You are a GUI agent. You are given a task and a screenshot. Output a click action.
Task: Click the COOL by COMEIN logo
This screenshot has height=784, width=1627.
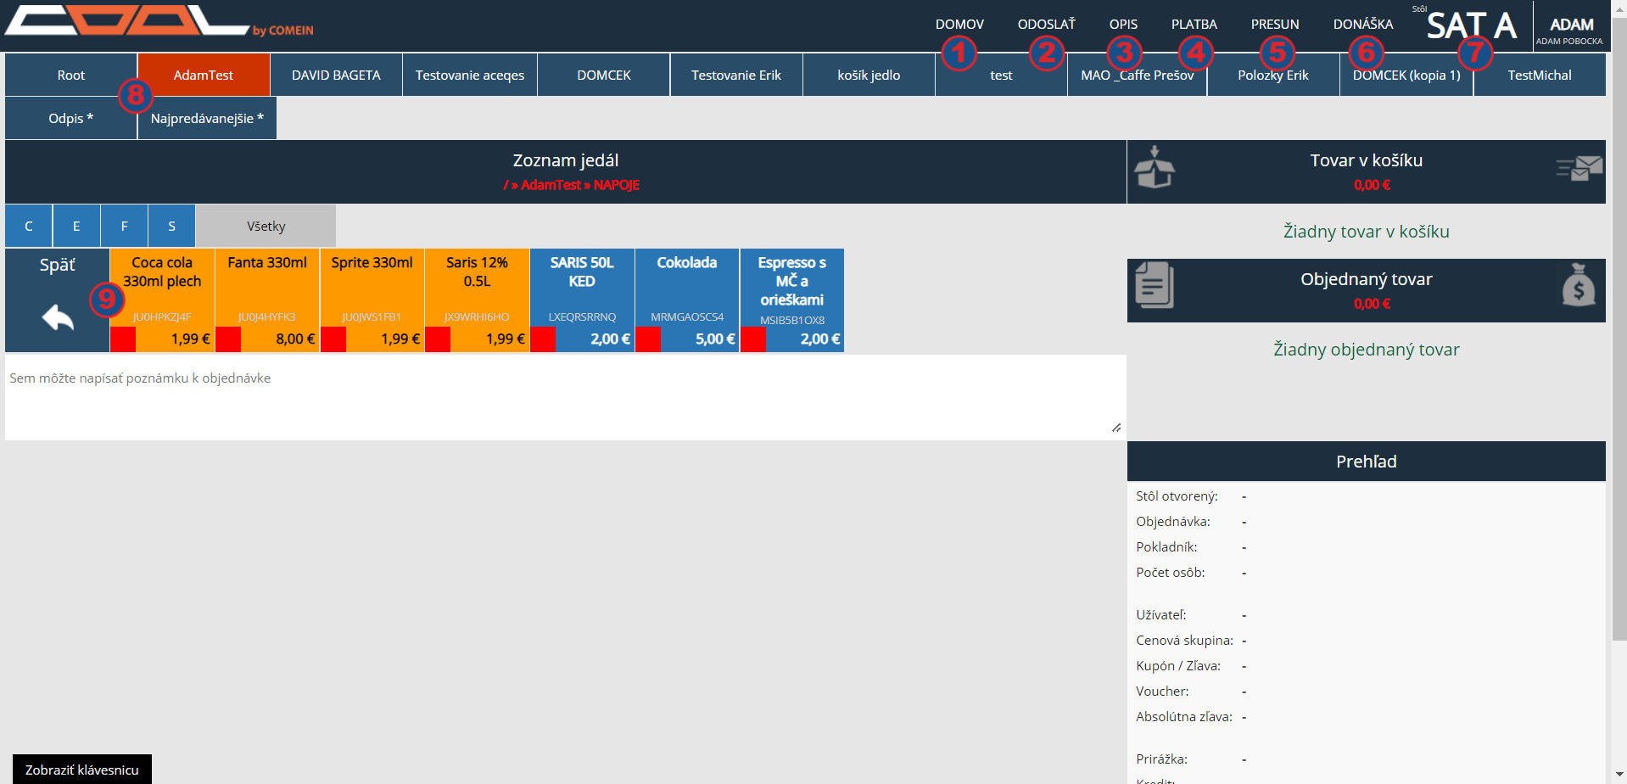pos(159,23)
